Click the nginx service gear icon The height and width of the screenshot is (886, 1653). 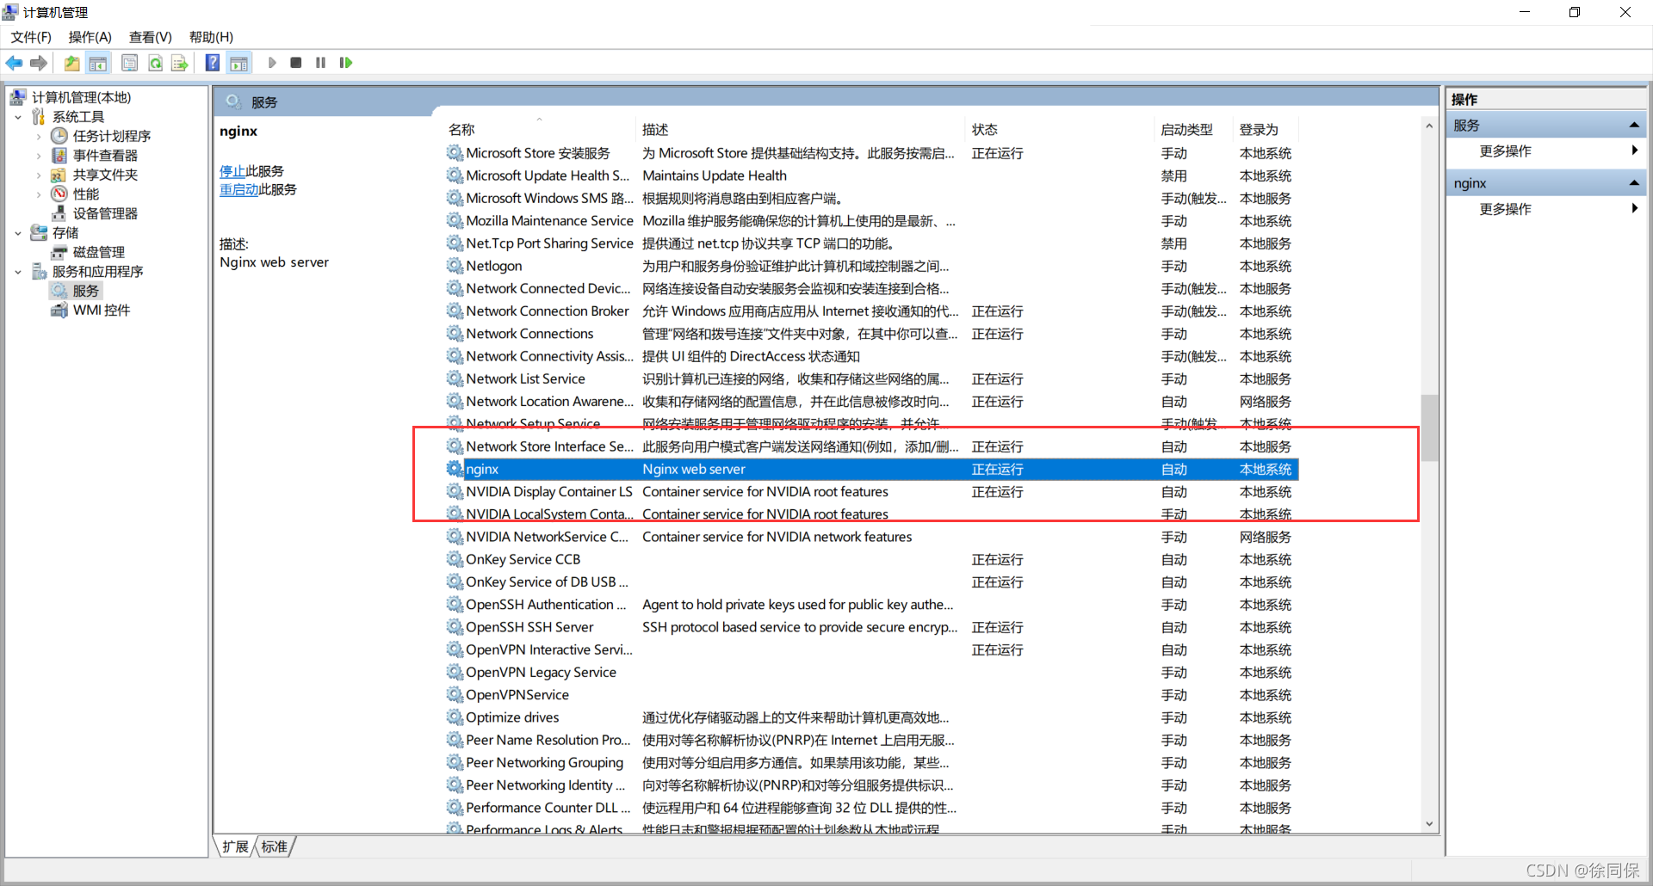(455, 469)
